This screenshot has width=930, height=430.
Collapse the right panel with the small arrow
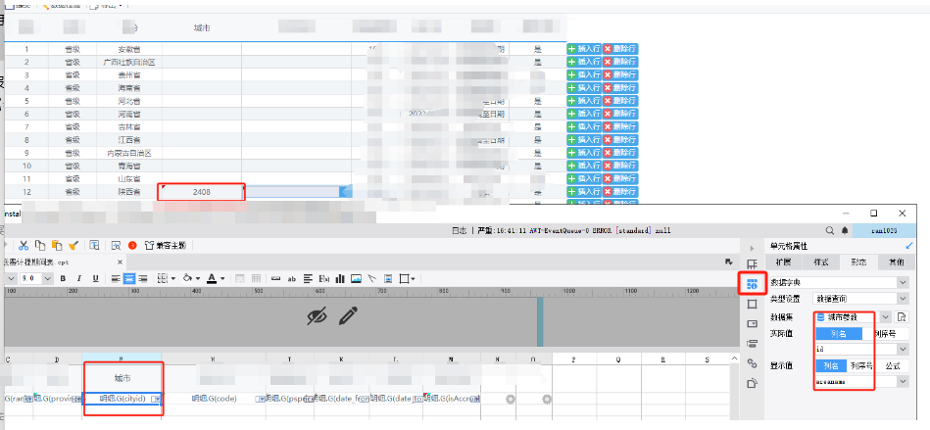click(752, 248)
